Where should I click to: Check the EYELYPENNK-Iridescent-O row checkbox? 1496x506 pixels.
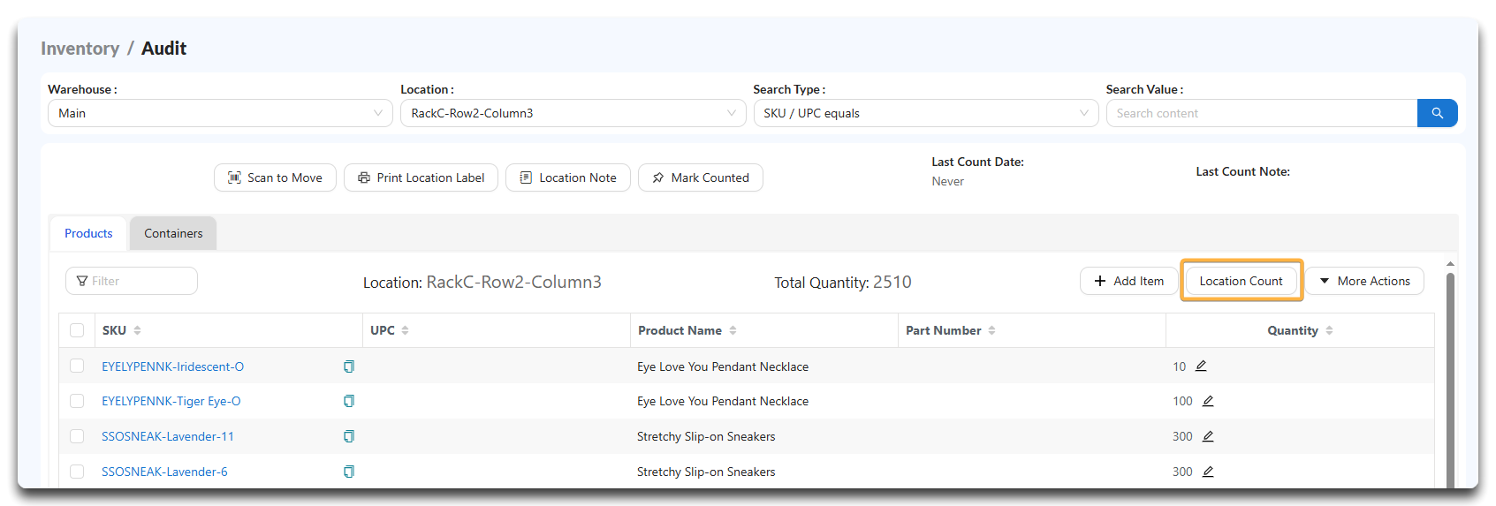pos(77,366)
